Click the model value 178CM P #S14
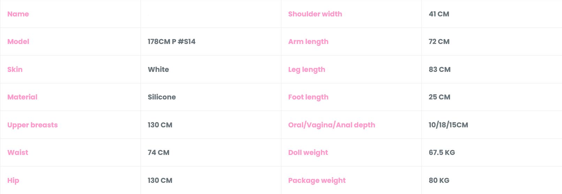This screenshot has width=562, height=194. click(172, 42)
